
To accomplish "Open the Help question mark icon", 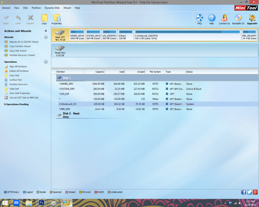I will coord(212,18).
